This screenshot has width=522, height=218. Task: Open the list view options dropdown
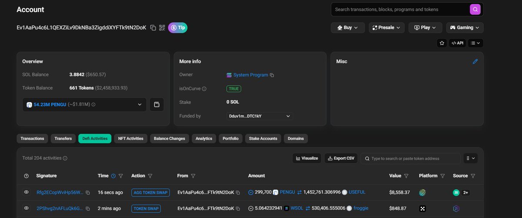[x=475, y=43]
